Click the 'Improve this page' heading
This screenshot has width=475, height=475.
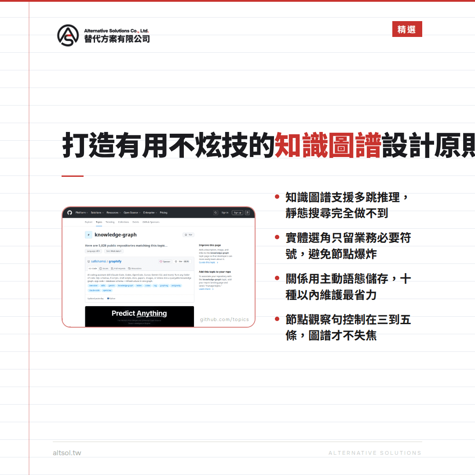tap(210, 245)
